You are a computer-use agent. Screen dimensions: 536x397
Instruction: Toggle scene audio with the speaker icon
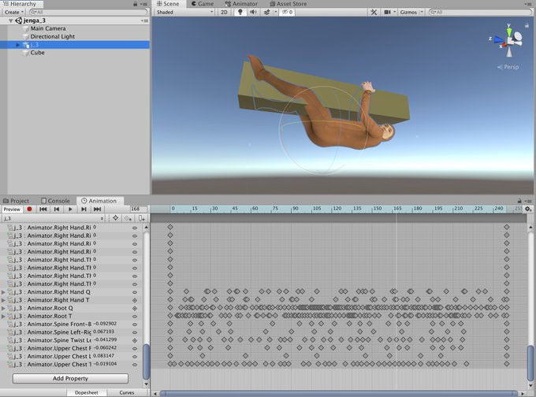point(253,13)
